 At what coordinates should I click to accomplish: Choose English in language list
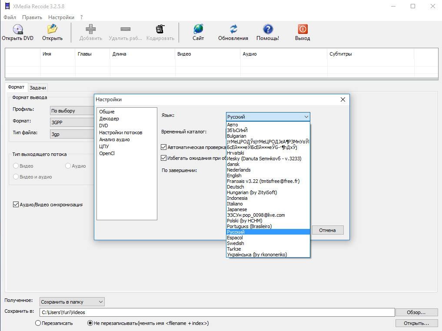pyautogui.click(x=268, y=175)
